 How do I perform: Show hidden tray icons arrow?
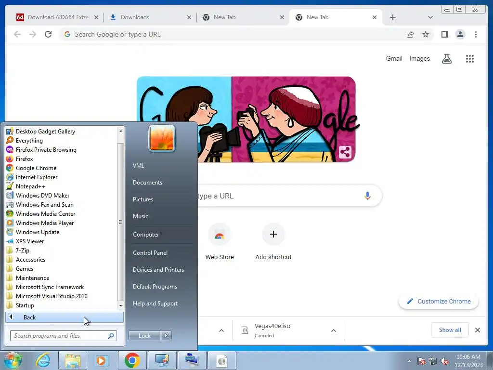[409, 361]
